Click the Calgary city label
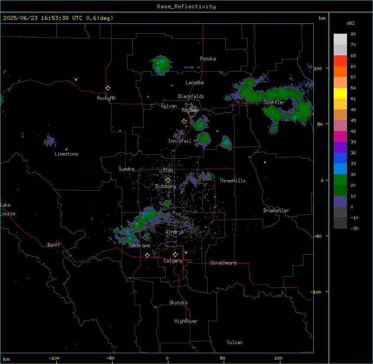The width and height of the screenshot is (373, 364). click(x=173, y=261)
